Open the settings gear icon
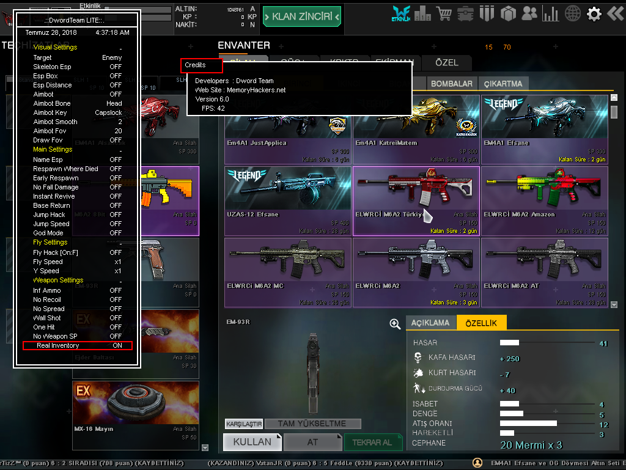The image size is (626, 470). pos(594,14)
